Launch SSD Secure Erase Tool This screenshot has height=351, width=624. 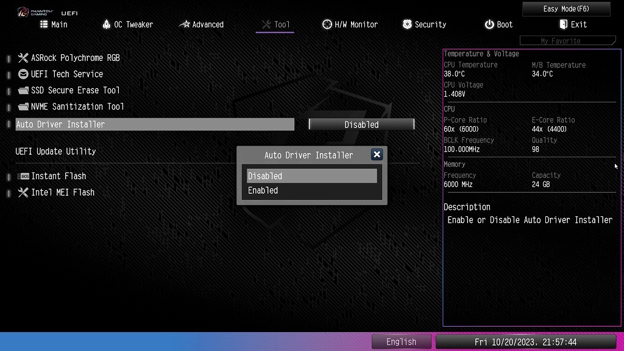click(75, 90)
